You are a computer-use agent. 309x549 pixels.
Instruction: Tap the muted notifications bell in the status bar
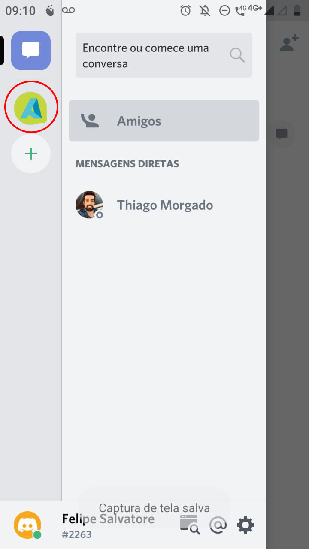[x=205, y=11]
